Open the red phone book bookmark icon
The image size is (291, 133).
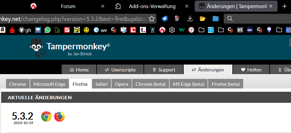pyautogui.click(x=67, y=30)
